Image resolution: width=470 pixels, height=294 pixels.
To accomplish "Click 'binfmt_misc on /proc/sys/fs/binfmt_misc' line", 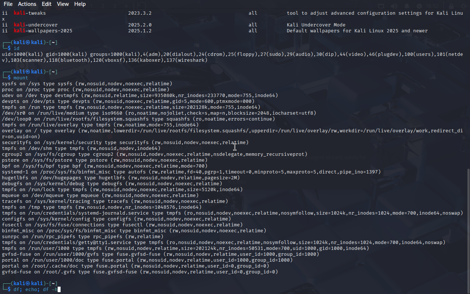I will click(134, 231).
